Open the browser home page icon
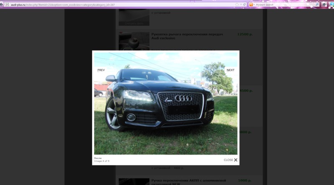Image resolution: width=334 pixels, height=185 pixels. pos(324,5)
